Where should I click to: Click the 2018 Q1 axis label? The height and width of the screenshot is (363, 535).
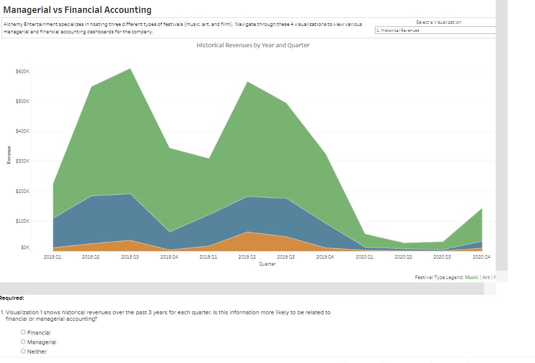point(53,256)
